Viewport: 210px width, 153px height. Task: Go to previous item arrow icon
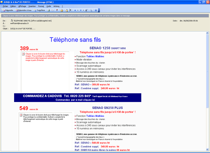(75, 10)
